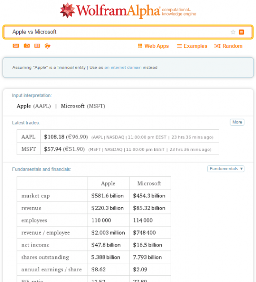Click the $748 400 value
256x282 pixels.
point(144,233)
